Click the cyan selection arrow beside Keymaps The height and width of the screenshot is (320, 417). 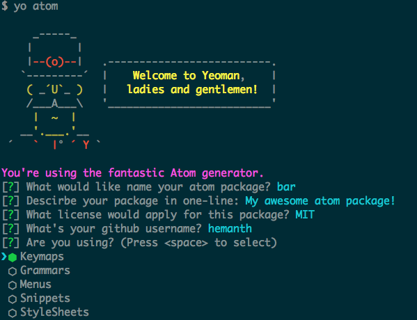coord(3,257)
